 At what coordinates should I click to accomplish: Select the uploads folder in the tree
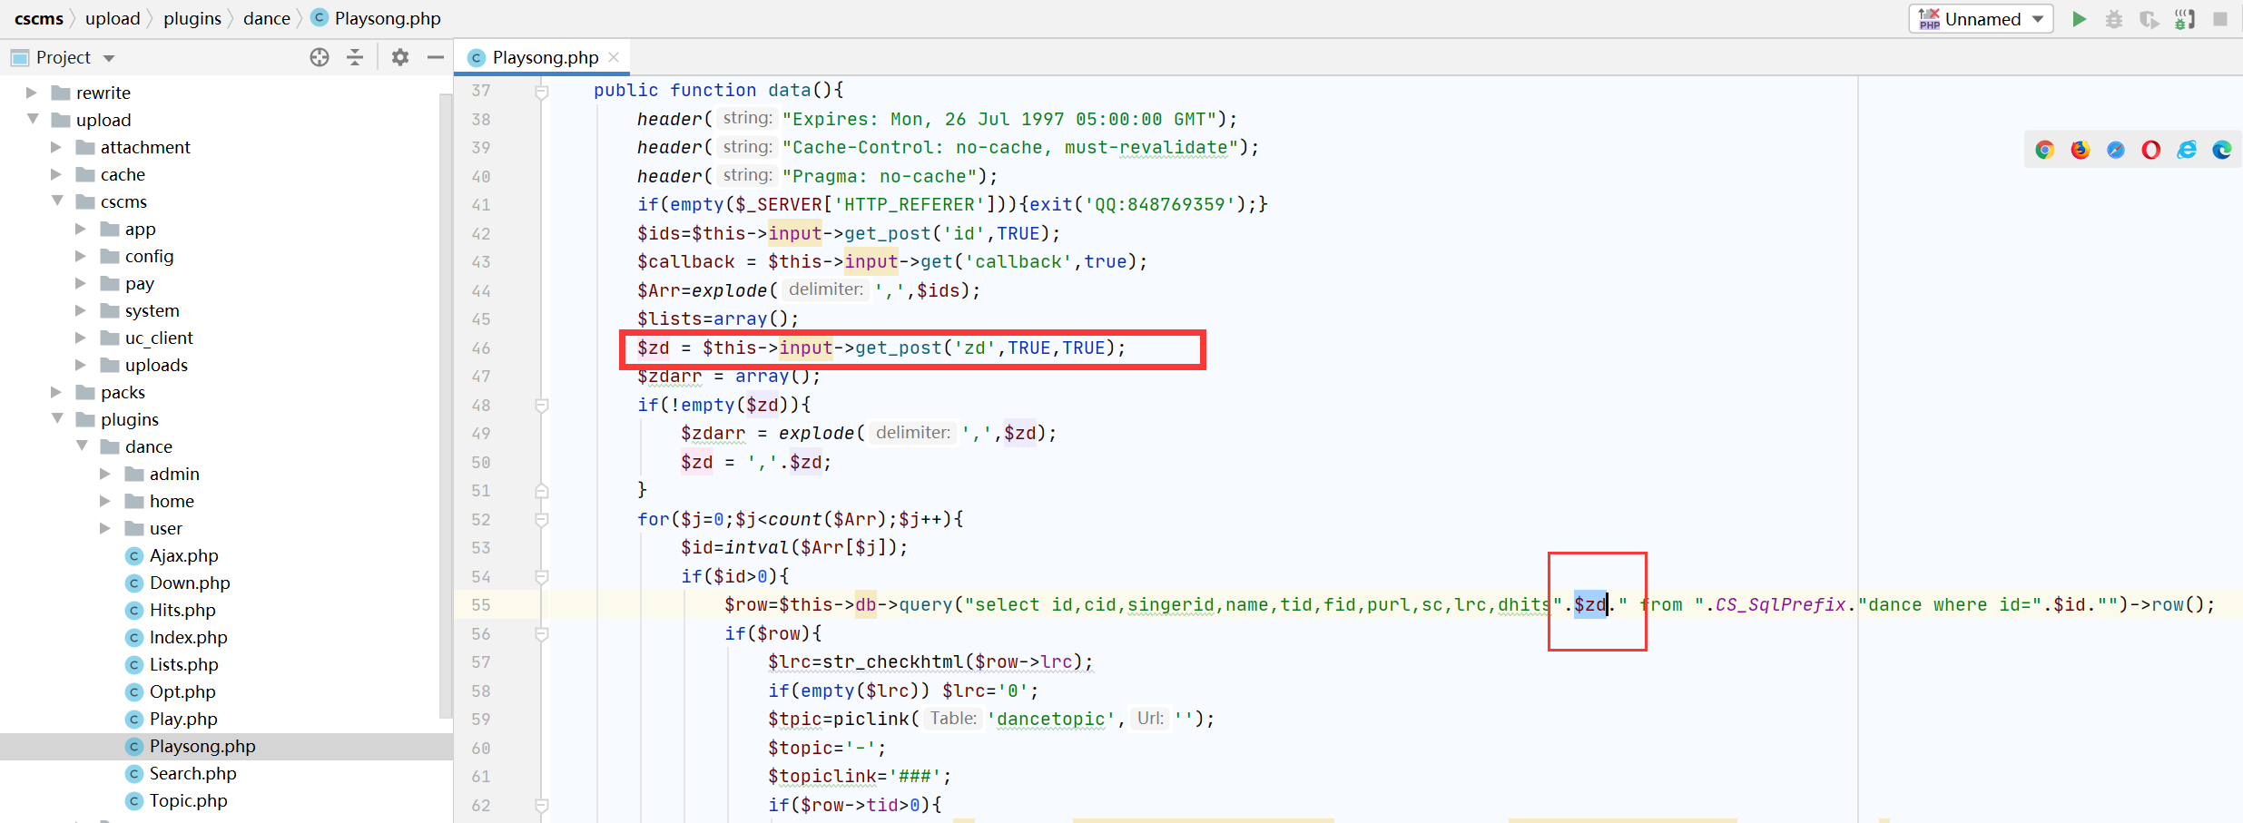[x=156, y=365]
